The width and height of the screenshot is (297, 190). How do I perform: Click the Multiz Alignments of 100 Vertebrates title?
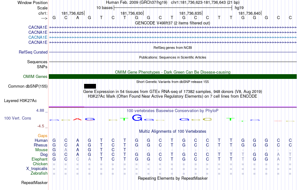click(173, 131)
